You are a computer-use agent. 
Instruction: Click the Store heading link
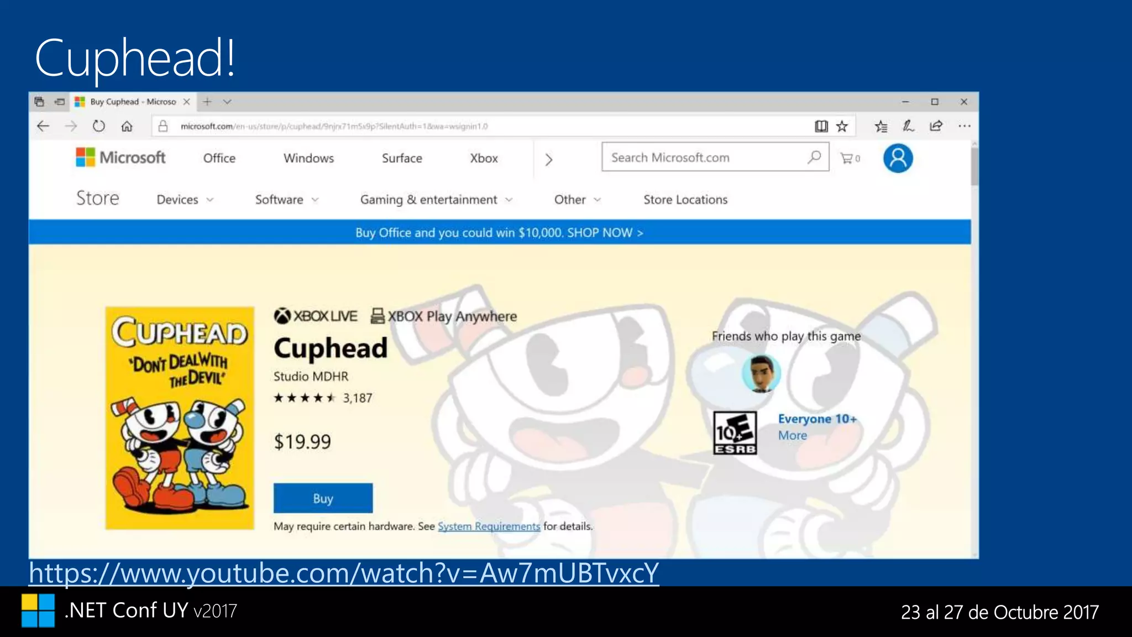97,198
